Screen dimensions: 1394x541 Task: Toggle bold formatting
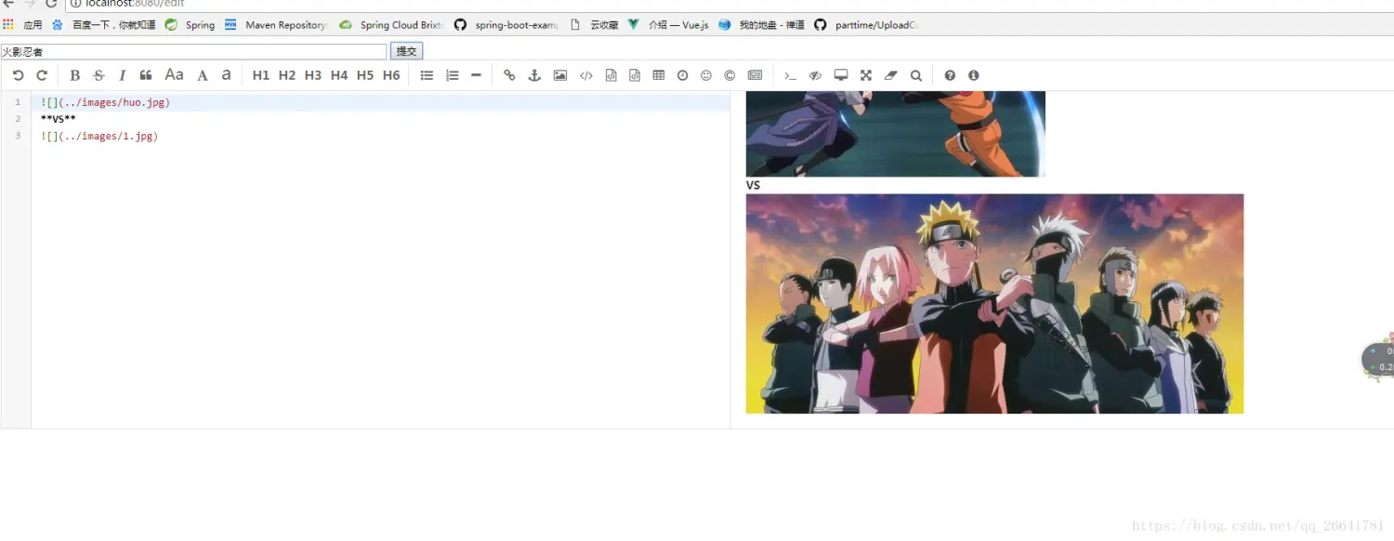(x=75, y=75)
